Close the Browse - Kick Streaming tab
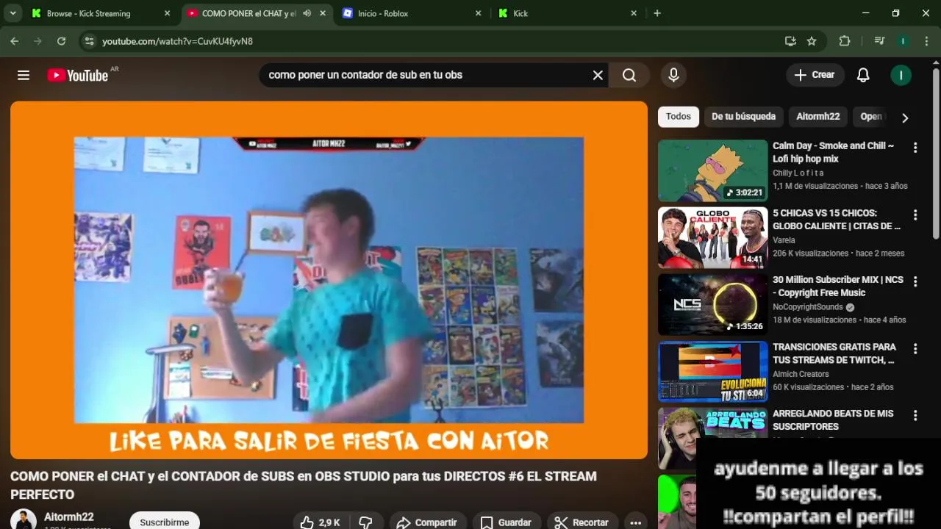941x529 pixels. (167, 13)
